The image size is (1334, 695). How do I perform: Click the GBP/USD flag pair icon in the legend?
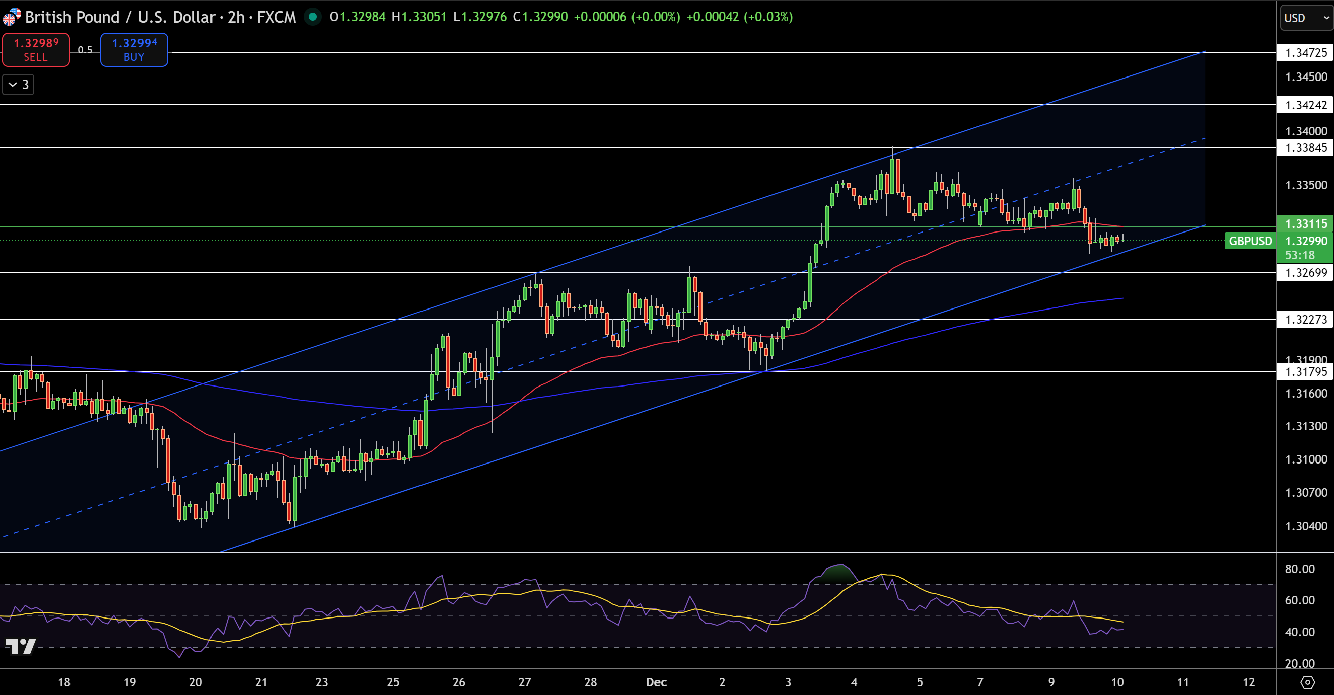click(x=11, y=17)
